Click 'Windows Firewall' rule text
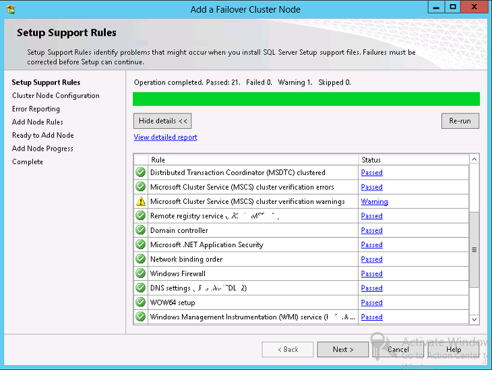The width and height of the screenshot is (492, 370). 178,274
